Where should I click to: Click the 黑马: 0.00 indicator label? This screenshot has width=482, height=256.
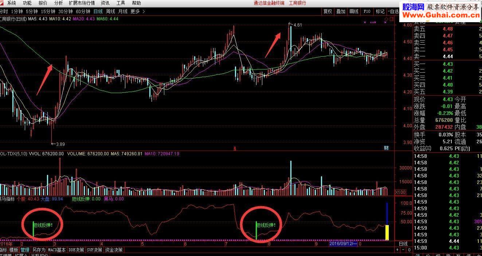pos(114,199)
